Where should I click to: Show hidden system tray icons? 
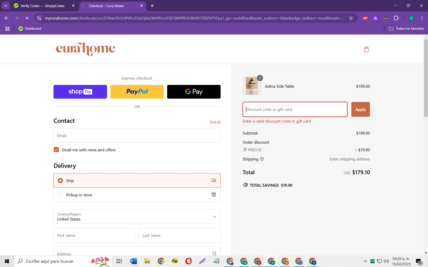pyautogui.click(x=366, y=261)
